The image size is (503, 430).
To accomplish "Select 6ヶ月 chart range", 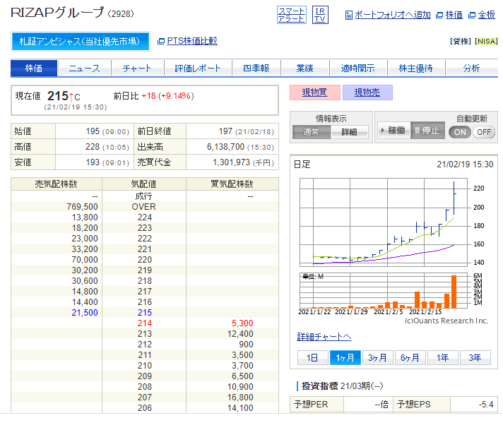I will tap(410, 357).
